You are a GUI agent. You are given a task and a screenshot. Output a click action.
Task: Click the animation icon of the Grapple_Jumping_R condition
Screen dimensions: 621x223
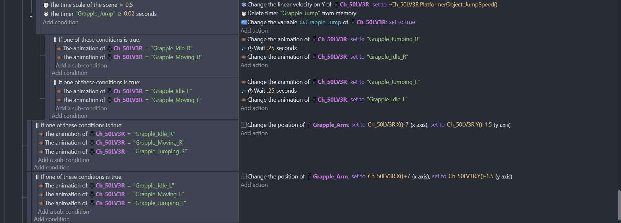pos(41,152)
